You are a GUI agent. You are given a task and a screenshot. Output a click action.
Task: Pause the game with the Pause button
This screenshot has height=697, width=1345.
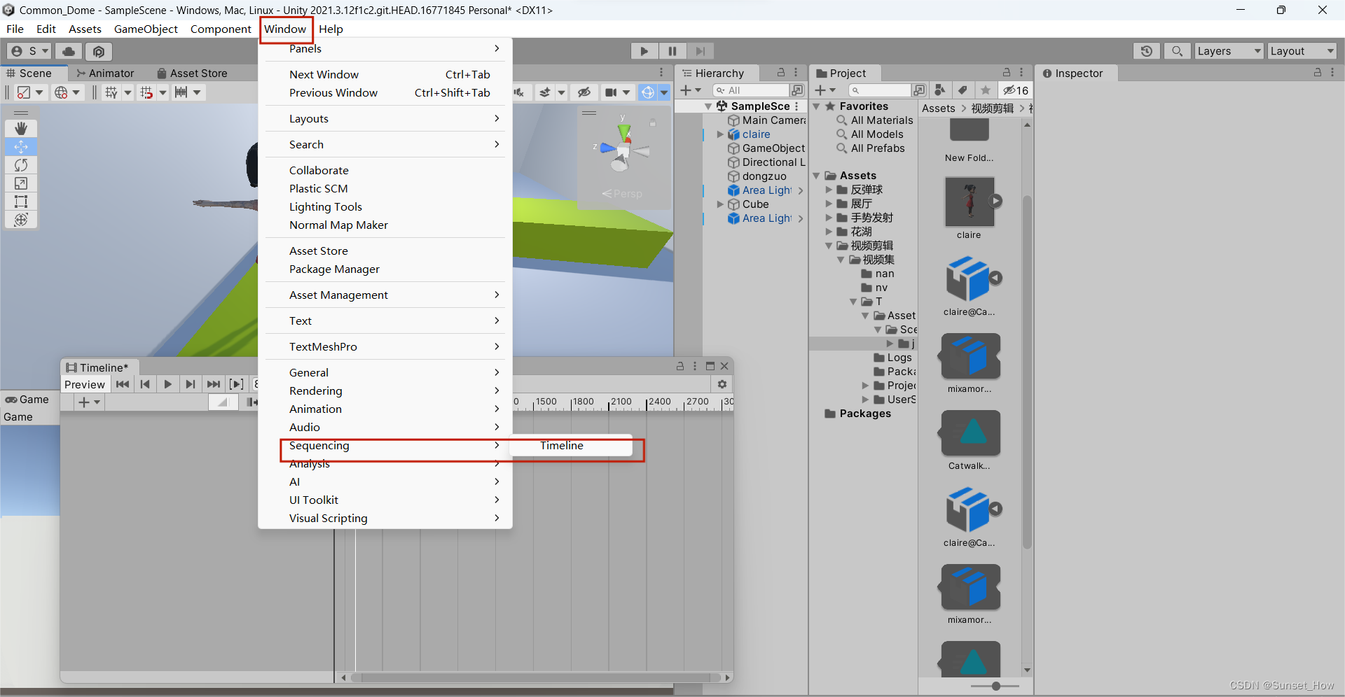(672, 51)
